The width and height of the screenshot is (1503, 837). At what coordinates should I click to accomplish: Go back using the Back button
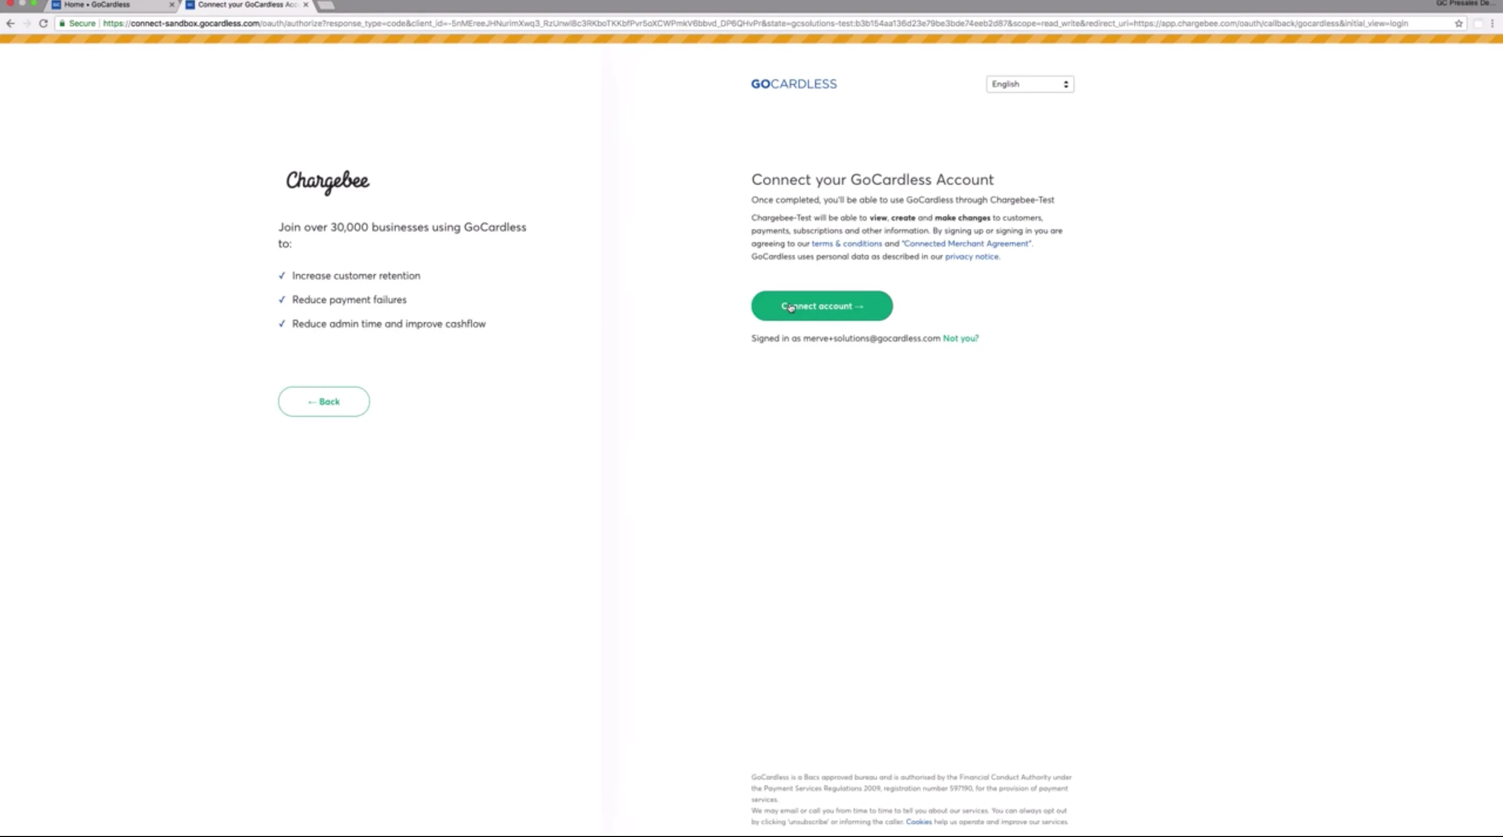coord(324,402)
